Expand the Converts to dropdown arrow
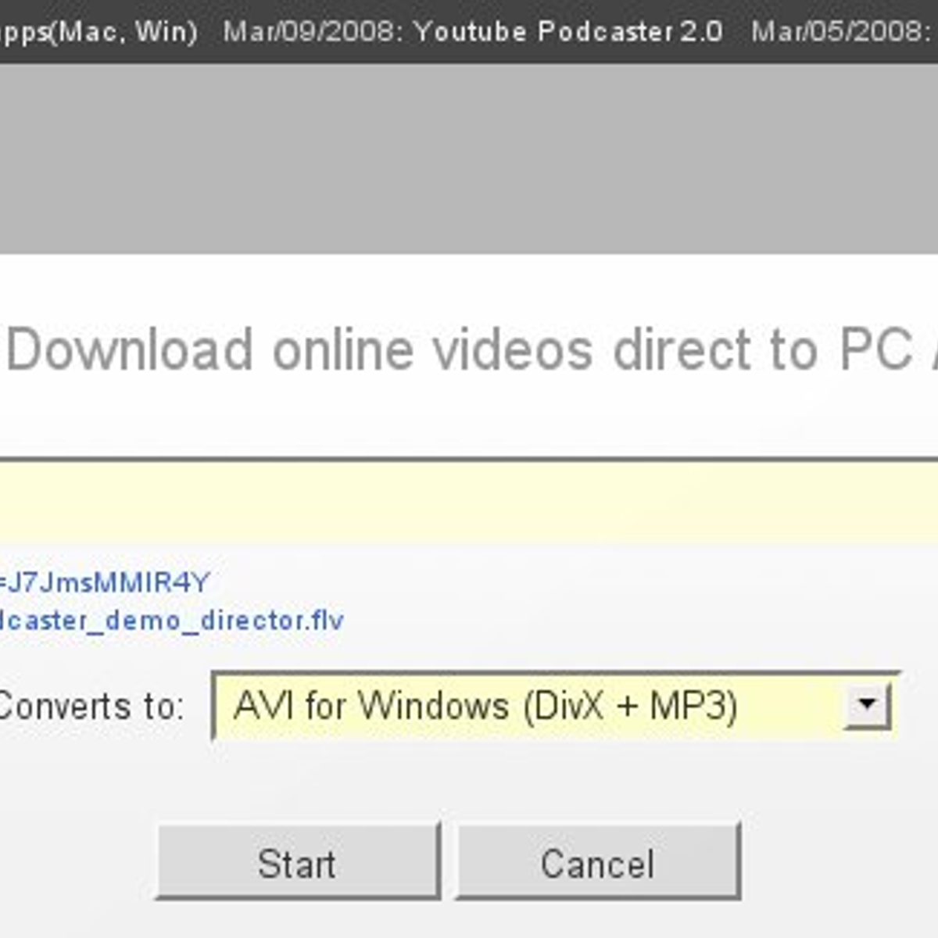This screenshot has width=938, height=938. coord(866,706)
